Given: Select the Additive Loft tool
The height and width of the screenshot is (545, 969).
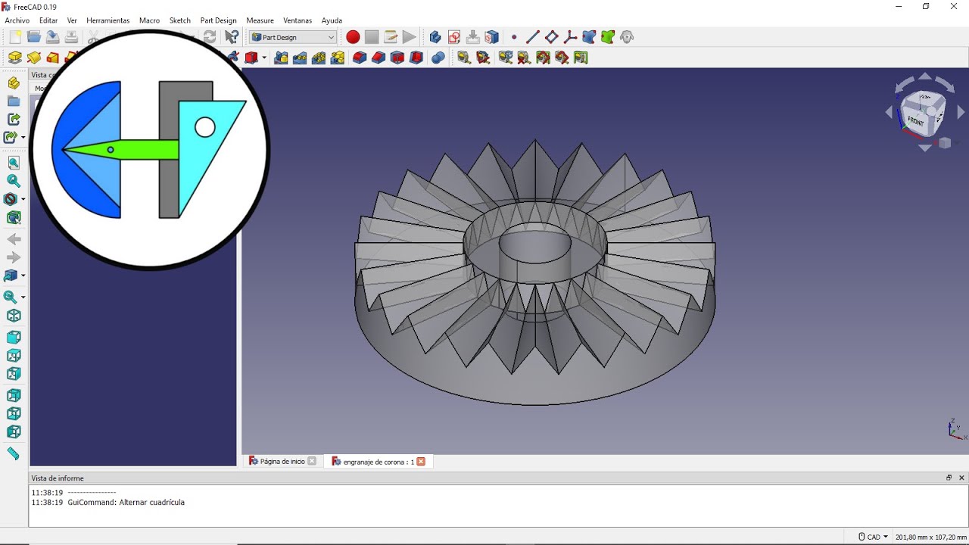Looking at the screenshot, I should point(52,58).
